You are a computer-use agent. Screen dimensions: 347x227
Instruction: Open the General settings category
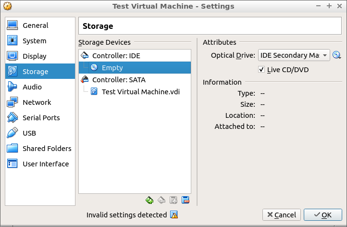(40, 25)
